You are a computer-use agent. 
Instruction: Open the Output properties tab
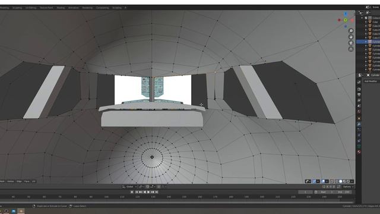pos(359,95)
